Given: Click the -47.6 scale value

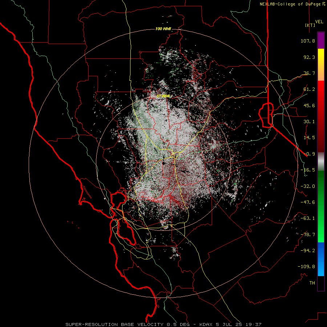Looking at the screenshot, I should [308, 202].
